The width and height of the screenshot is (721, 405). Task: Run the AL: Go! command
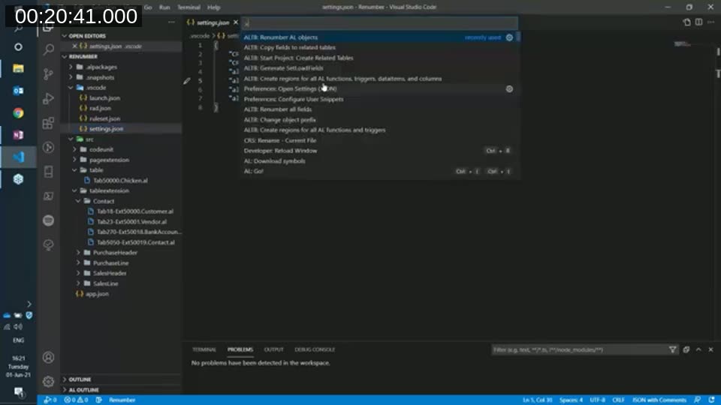(378, 171)
